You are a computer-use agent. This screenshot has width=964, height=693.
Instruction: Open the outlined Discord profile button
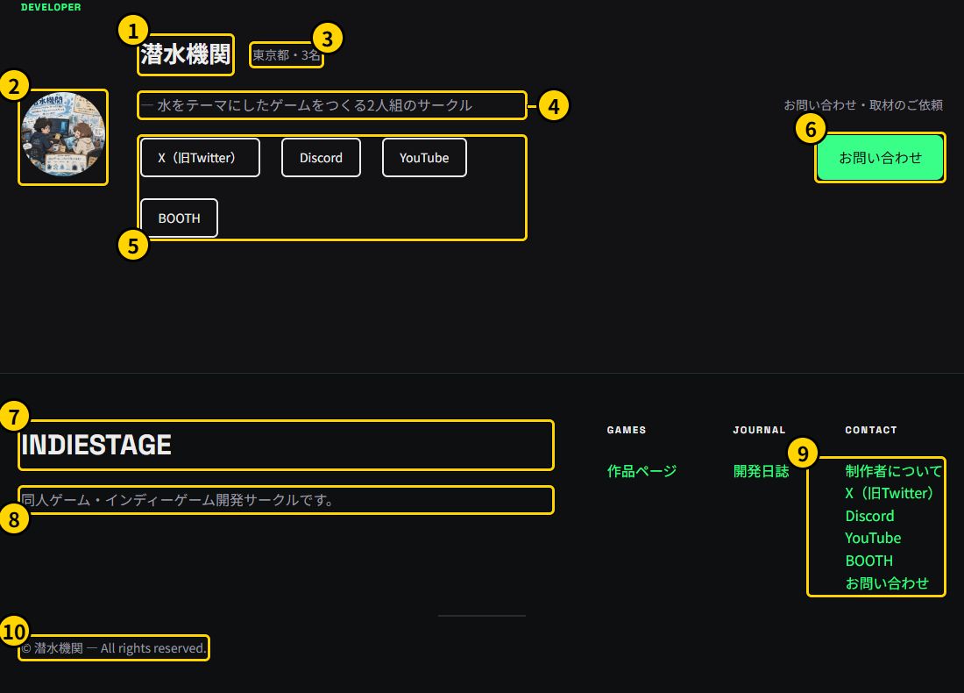(321, 158)
